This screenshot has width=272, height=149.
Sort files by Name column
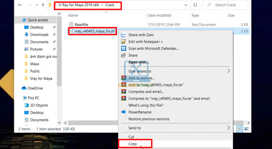[73, 15]
